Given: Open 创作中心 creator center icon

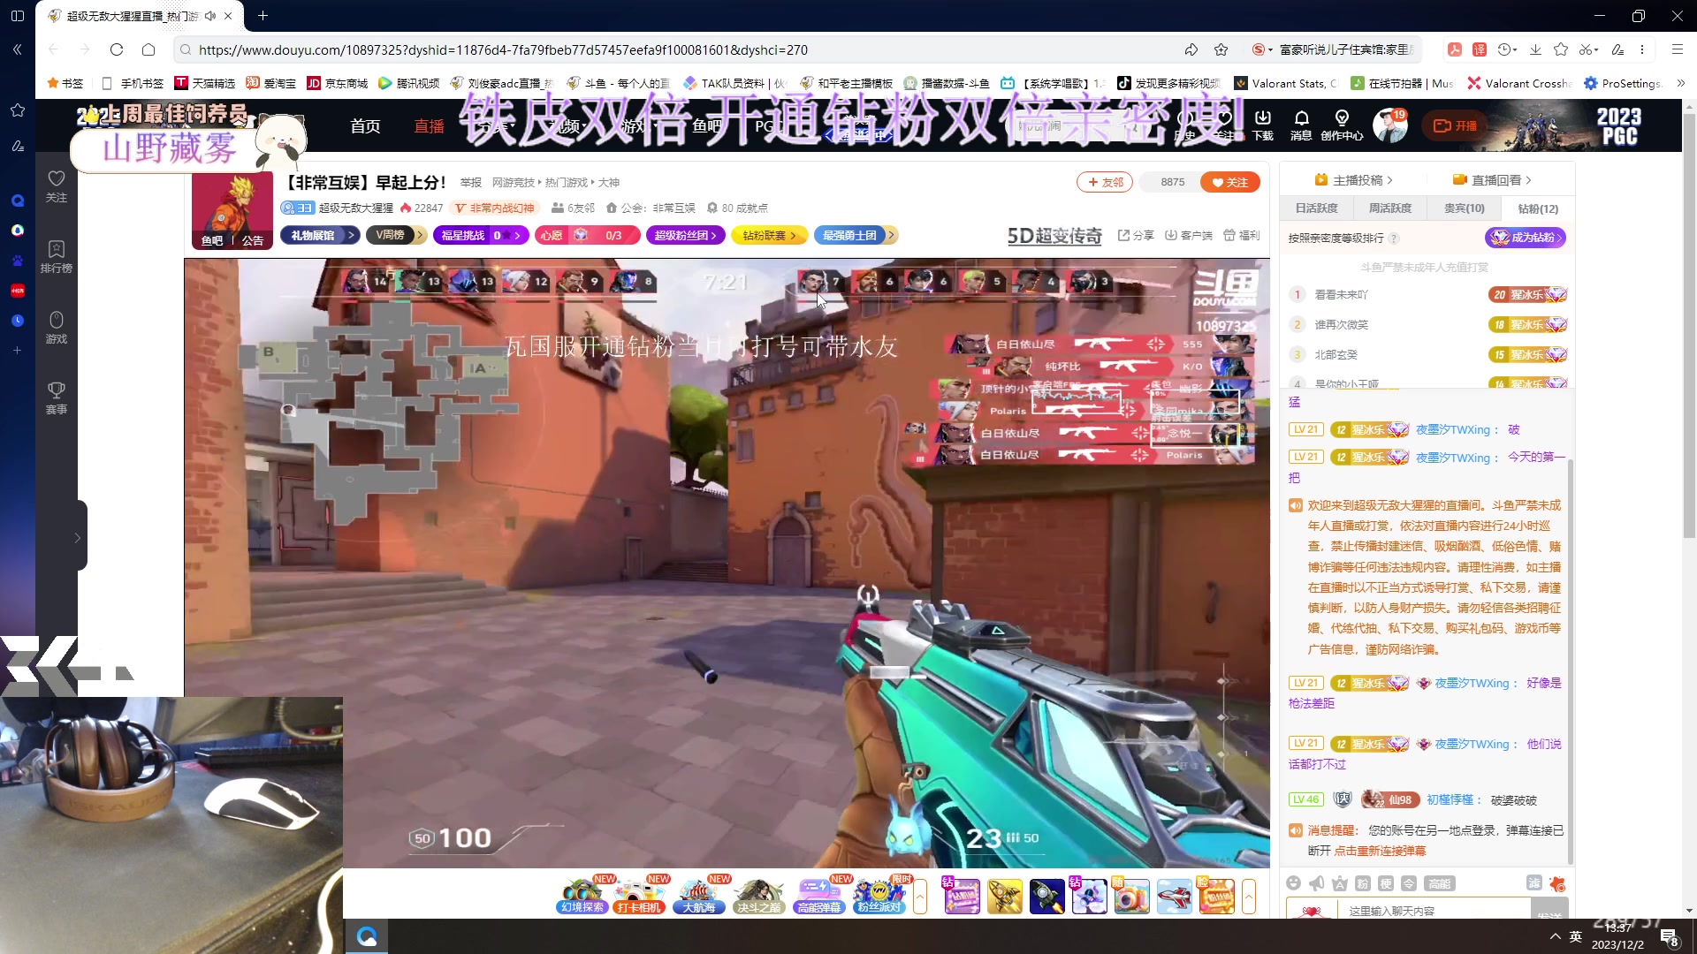Looking at the screenshot, I should (x=1342, y=125).
